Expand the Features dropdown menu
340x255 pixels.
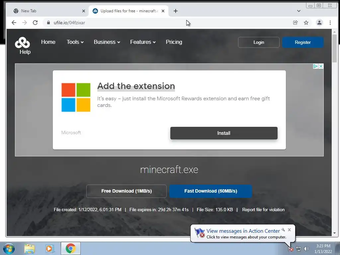[x=143, y=42]
